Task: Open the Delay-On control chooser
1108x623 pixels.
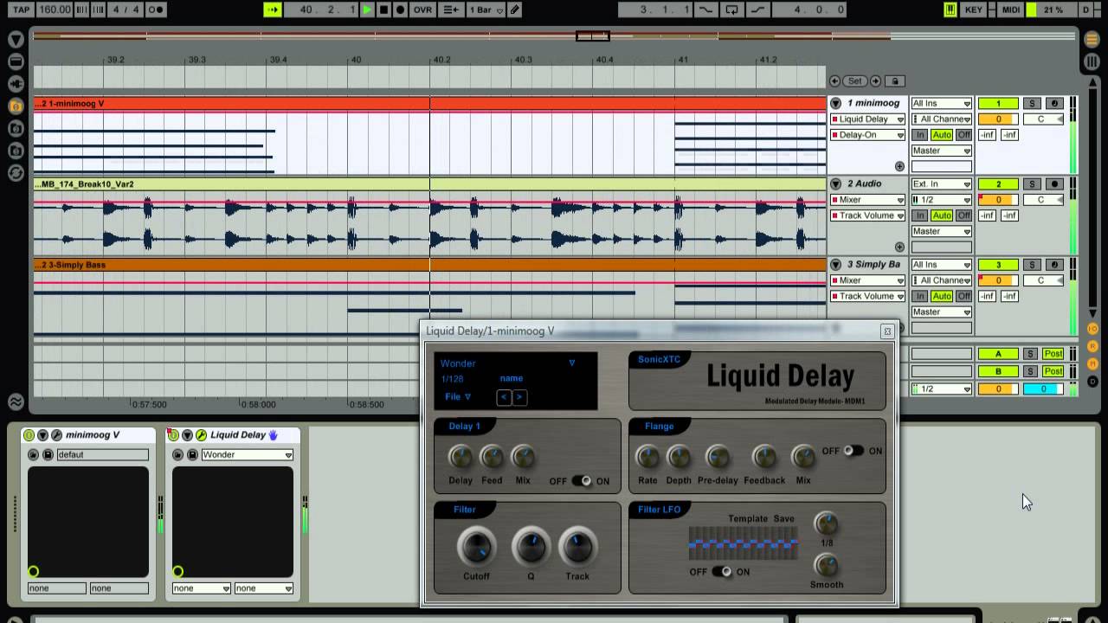Action: pos(868,135)
